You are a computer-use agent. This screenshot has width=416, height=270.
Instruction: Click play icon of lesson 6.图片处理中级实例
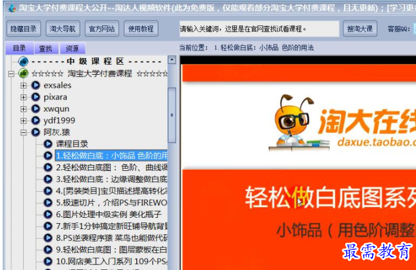pos(48,214)
